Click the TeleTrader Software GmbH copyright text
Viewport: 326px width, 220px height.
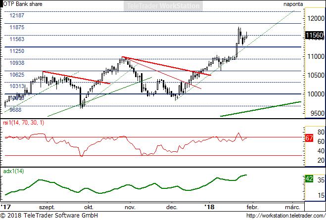[49, 216]
